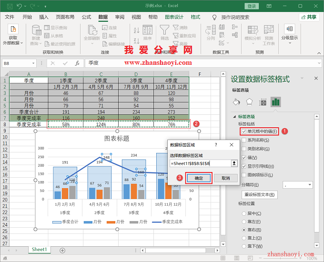Switch to the Format (格式) tab
Viewport: 324px width, 262px height.
[195, 17]
